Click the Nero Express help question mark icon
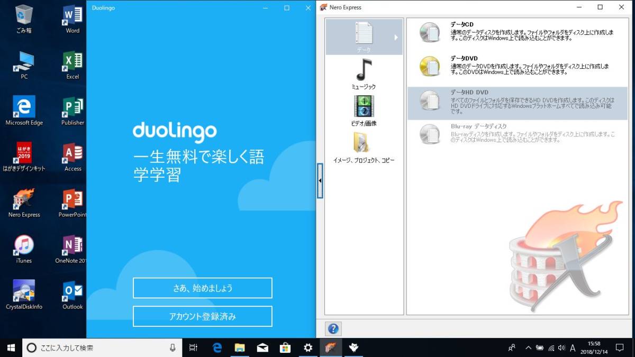 click(333, 328)
